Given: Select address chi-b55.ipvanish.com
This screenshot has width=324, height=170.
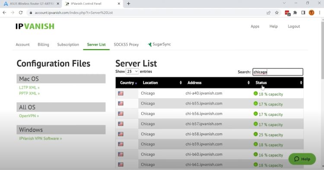Looking at the screenshot, I should tap(204, 104).
